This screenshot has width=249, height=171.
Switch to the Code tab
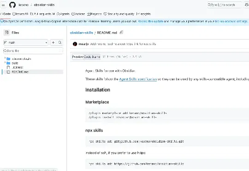(6, 14)
